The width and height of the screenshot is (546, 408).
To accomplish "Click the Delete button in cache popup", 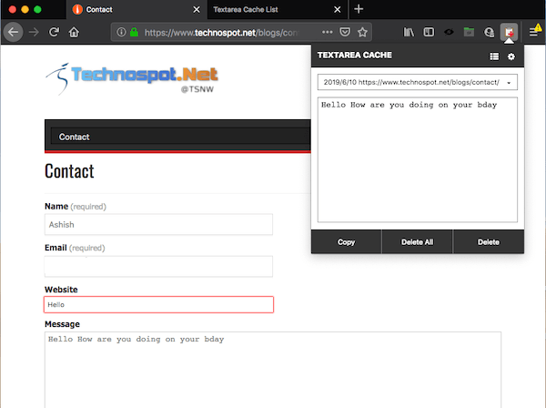I will click(x=488, y=242).
